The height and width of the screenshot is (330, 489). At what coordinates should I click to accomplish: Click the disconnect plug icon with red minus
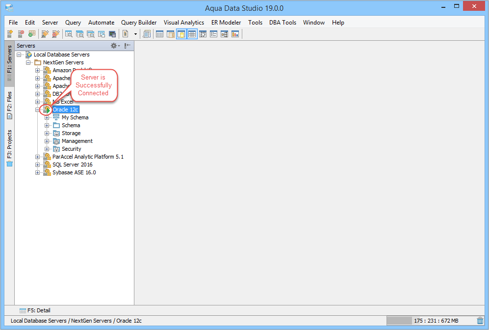56,34
